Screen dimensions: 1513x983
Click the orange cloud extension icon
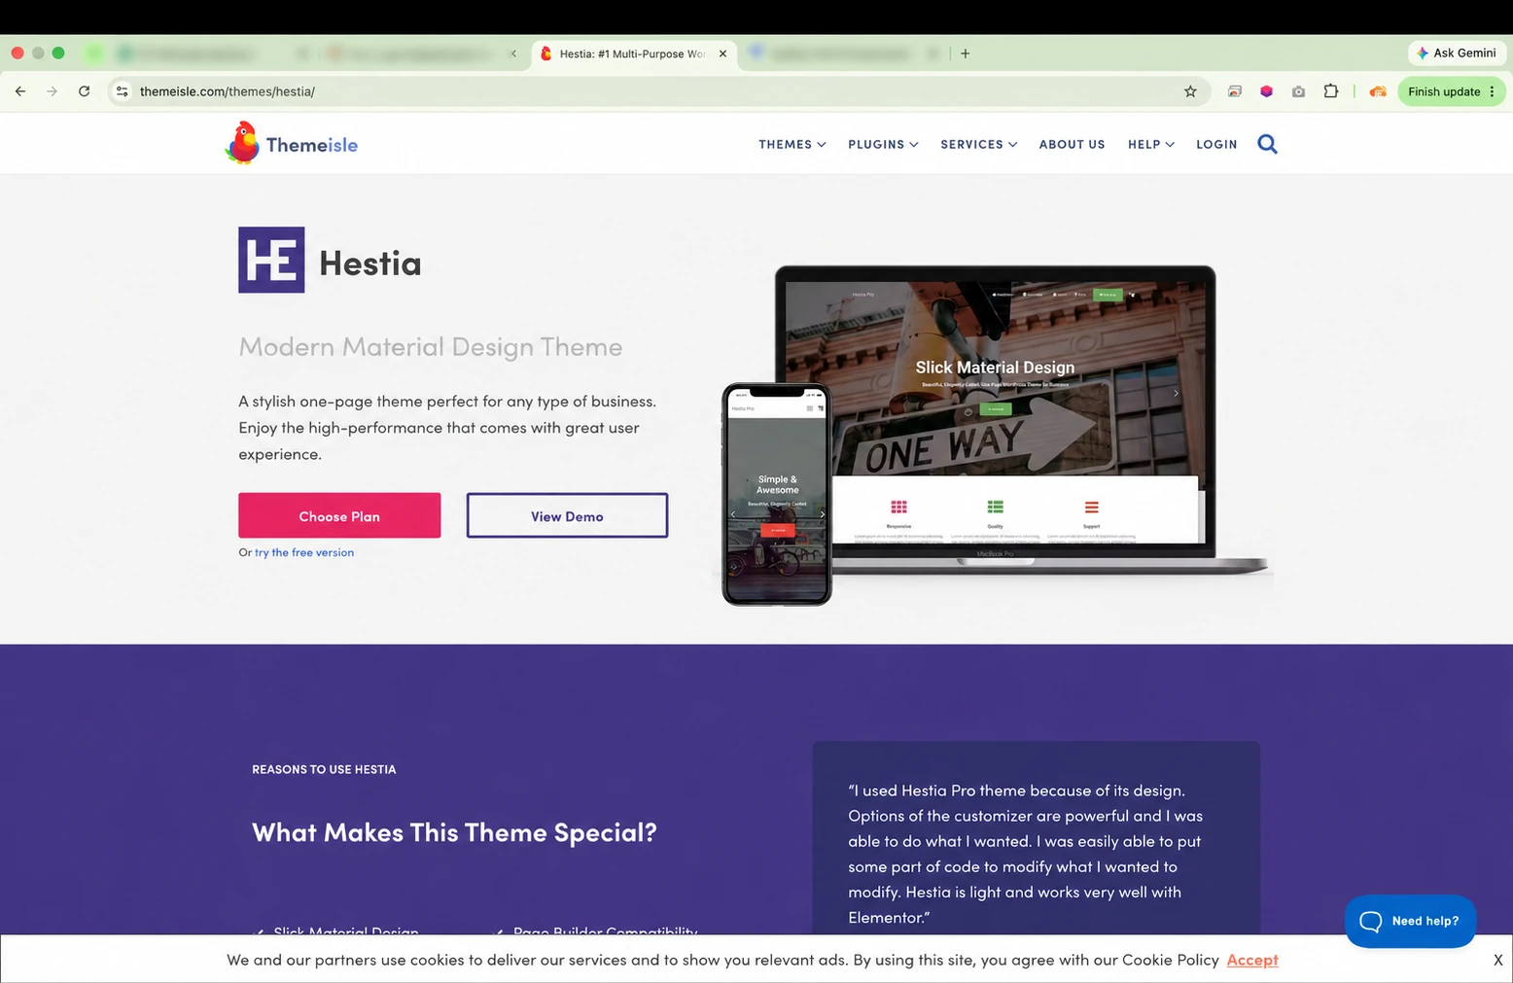(1378, 91)
